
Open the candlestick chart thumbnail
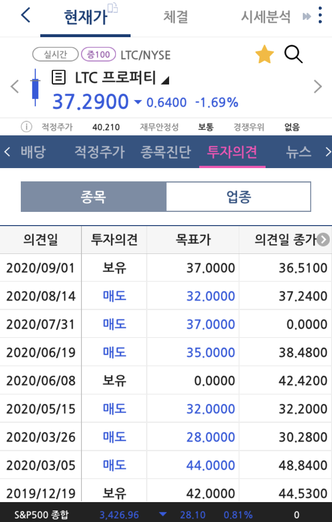35,87
